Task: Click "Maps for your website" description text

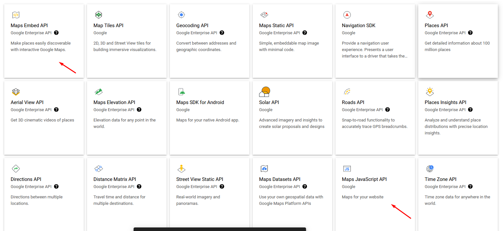Action: coord(363,197)
